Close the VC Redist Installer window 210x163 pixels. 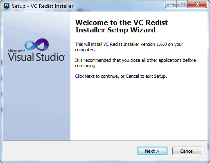click(197, 5)
